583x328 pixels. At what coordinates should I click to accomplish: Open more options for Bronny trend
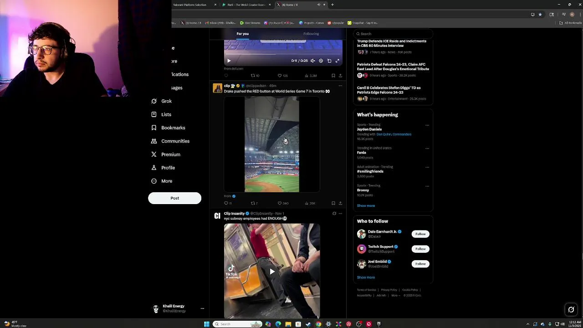(427, 186)
